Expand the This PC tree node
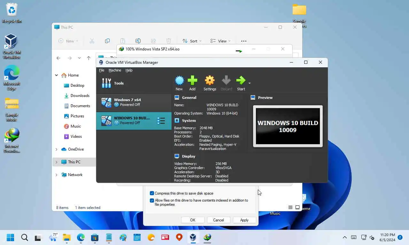 coord(57,162)
